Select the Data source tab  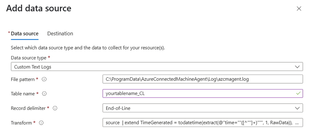pyautogui.click(x=25, y=33)
